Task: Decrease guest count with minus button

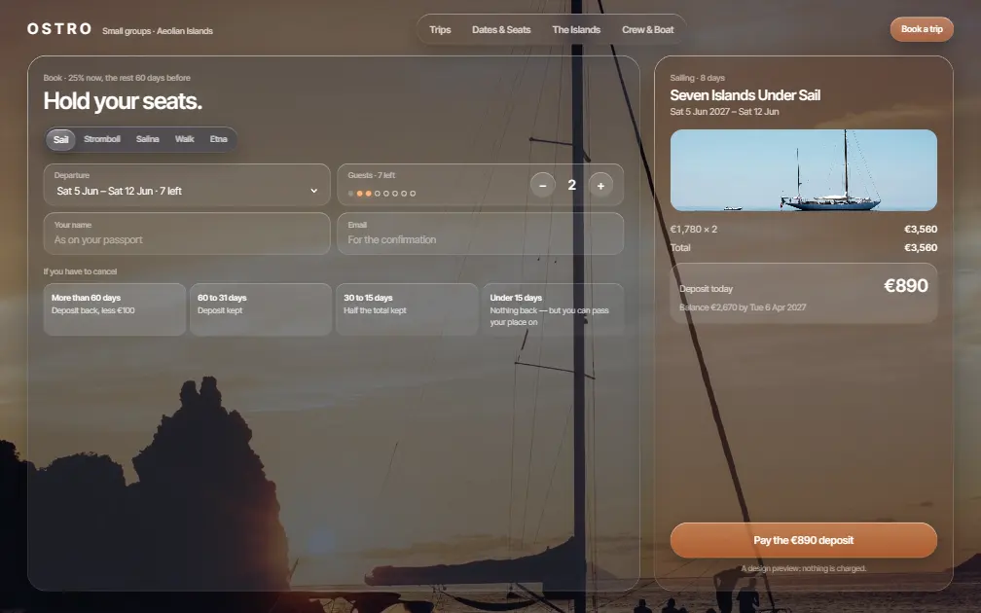Action: click(x=542, y=185)
